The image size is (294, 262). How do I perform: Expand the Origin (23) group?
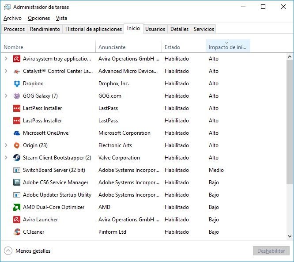6,145
